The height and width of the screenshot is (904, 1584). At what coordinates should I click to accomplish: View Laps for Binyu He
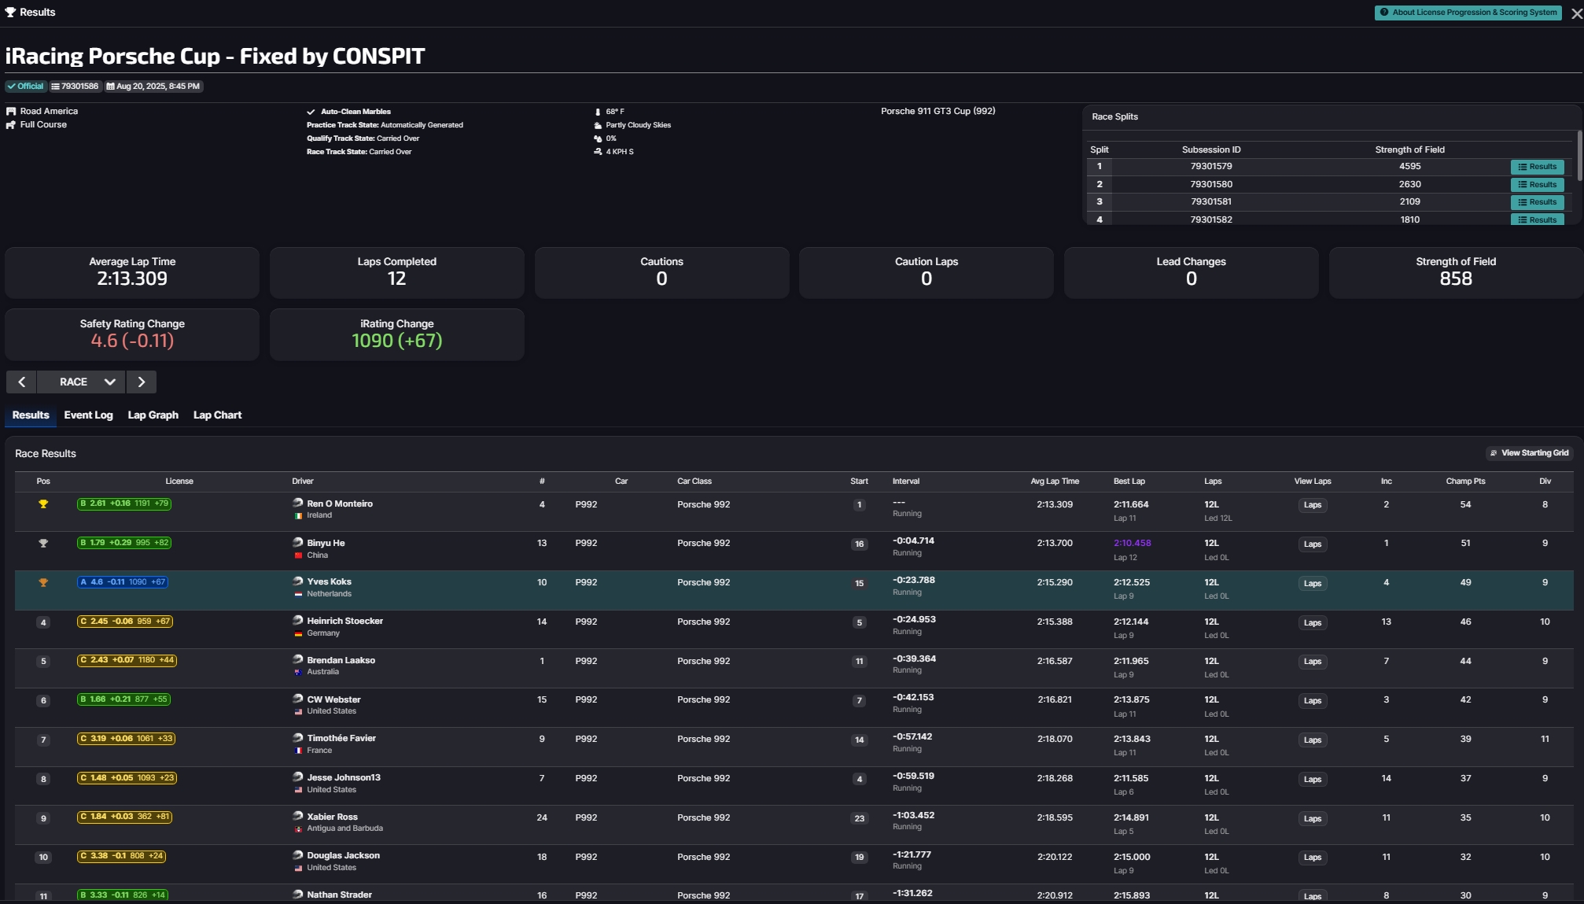click(1312, 544)
